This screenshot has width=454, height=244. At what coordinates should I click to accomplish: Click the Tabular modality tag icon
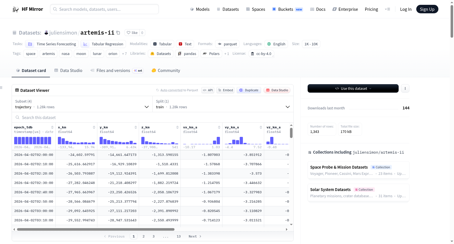(155, 44)
